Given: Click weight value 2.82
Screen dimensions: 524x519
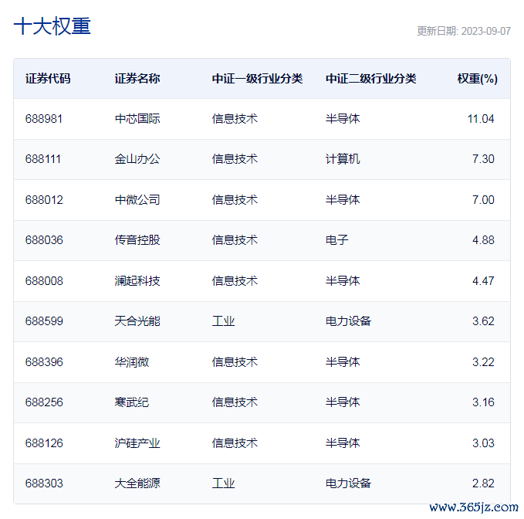Looking at the screenshot, I should 483,483.
